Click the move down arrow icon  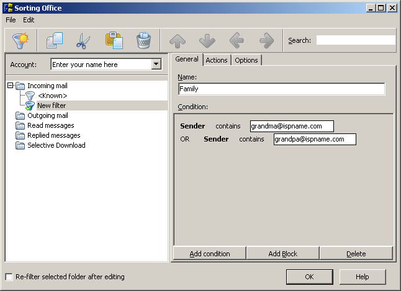click(207, 41)
